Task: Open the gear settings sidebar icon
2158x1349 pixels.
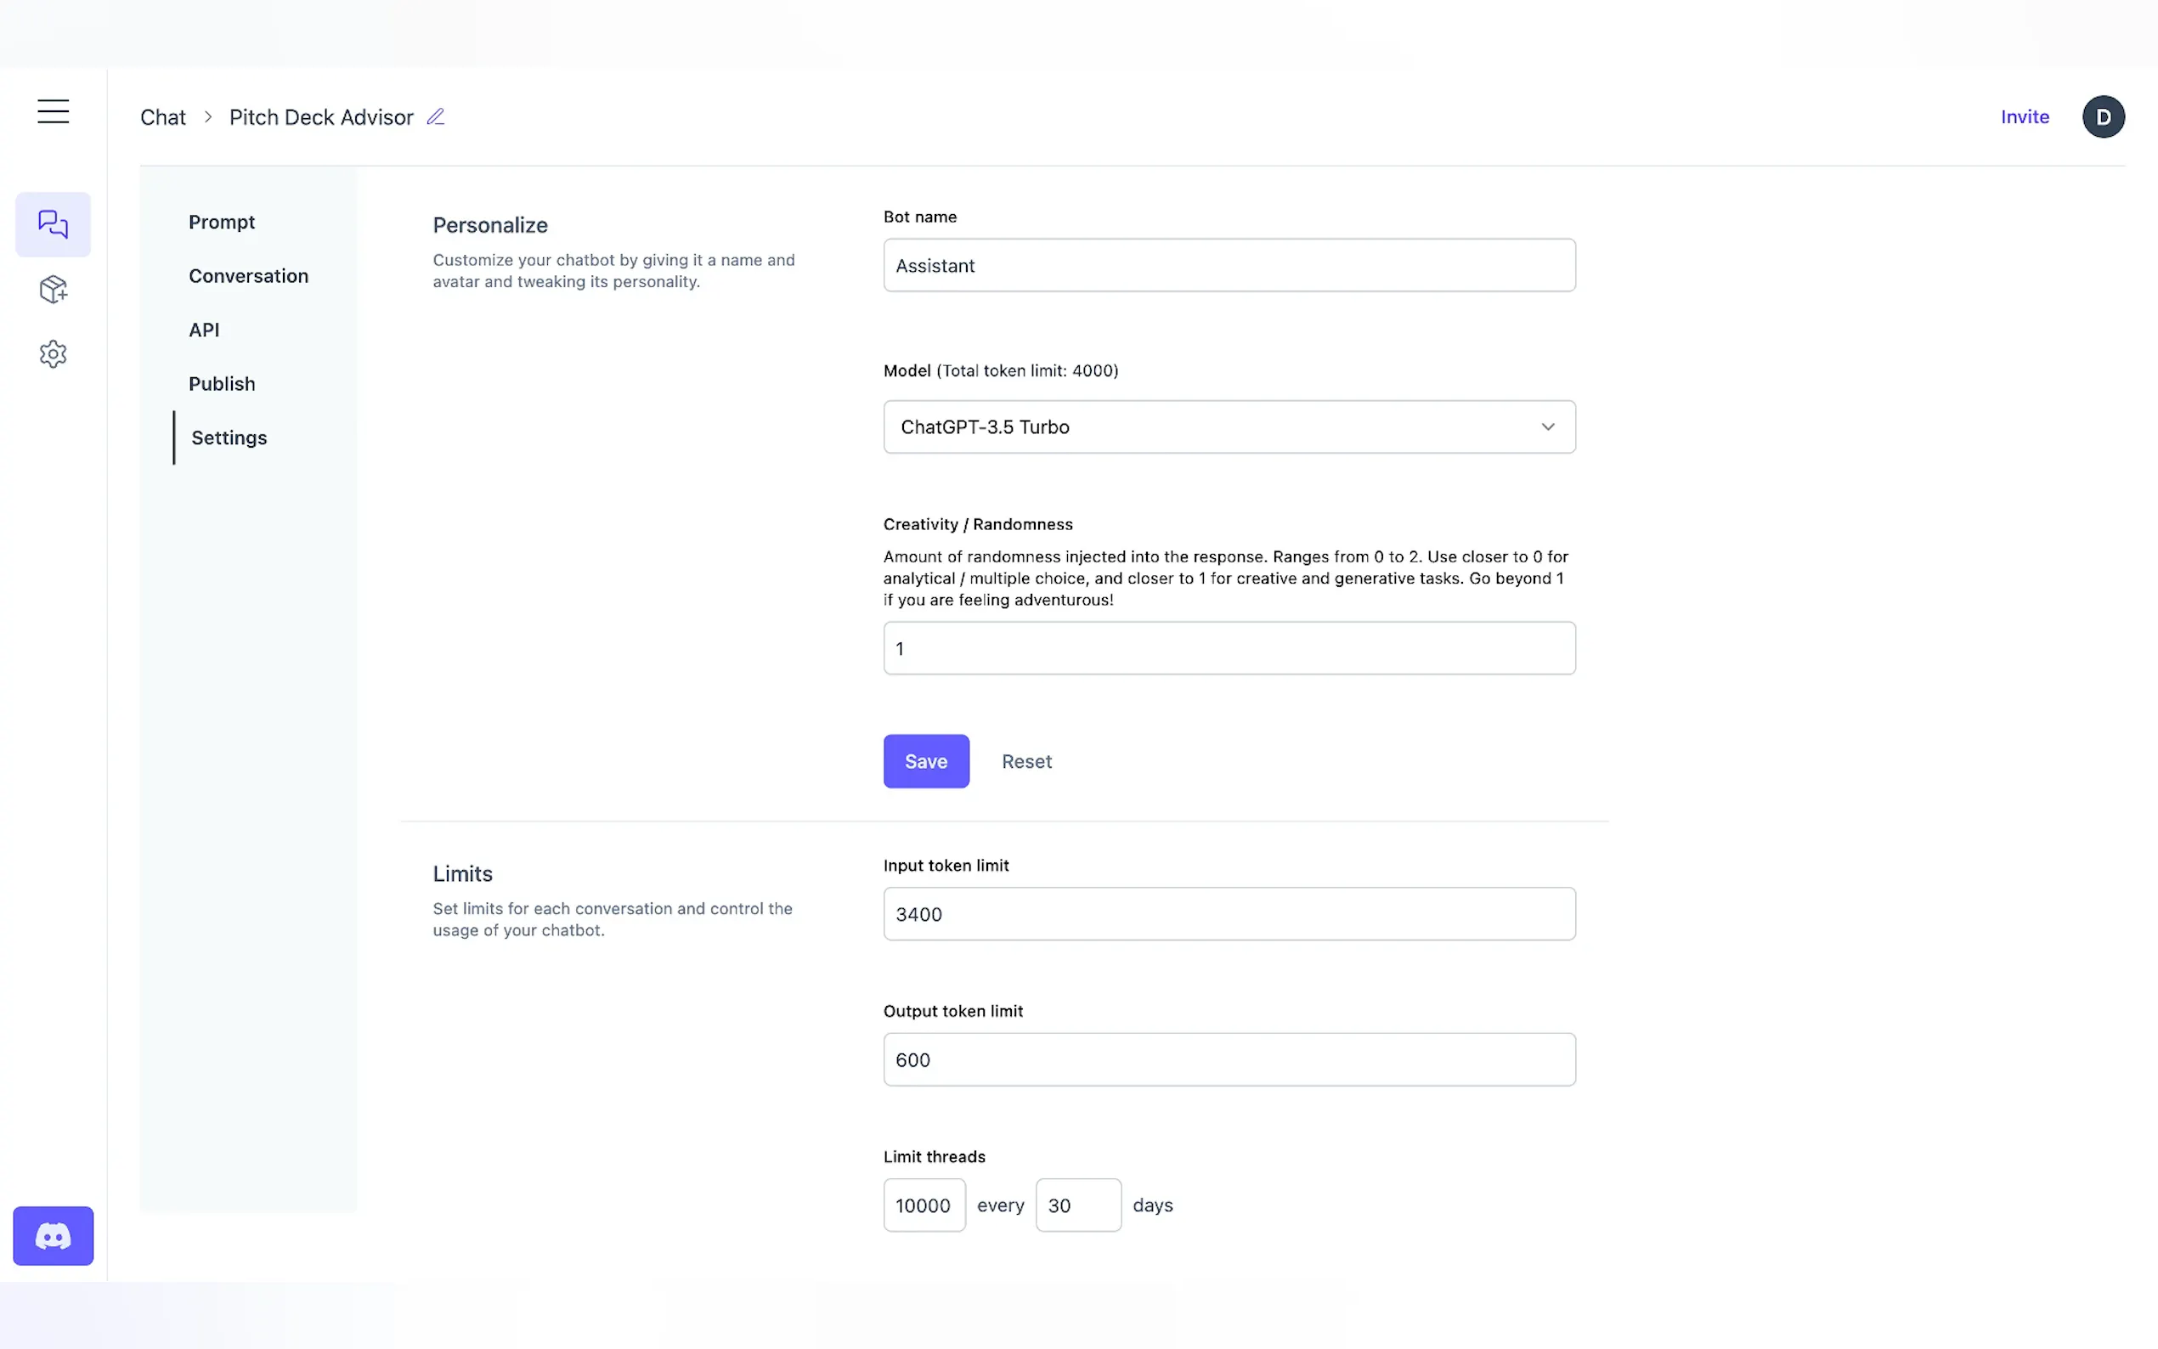Action: click(x=53, y=354)
